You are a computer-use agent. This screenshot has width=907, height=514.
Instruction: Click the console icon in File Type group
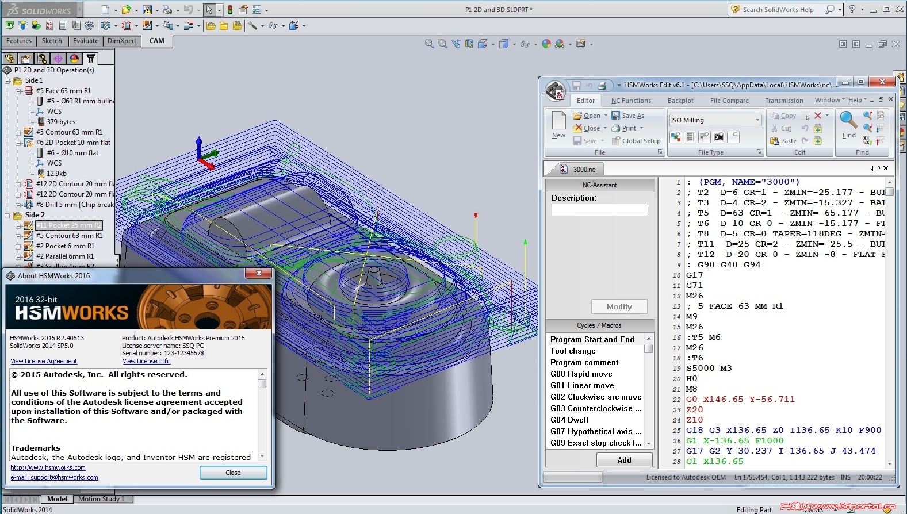point(719,137)
